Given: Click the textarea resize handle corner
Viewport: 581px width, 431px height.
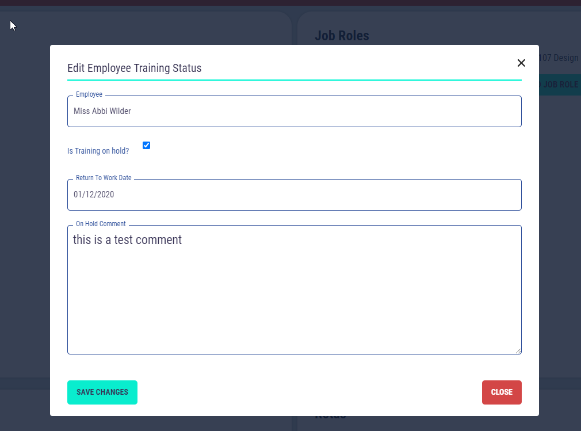Looking at the screenshot, I should [x=518, y=351].
